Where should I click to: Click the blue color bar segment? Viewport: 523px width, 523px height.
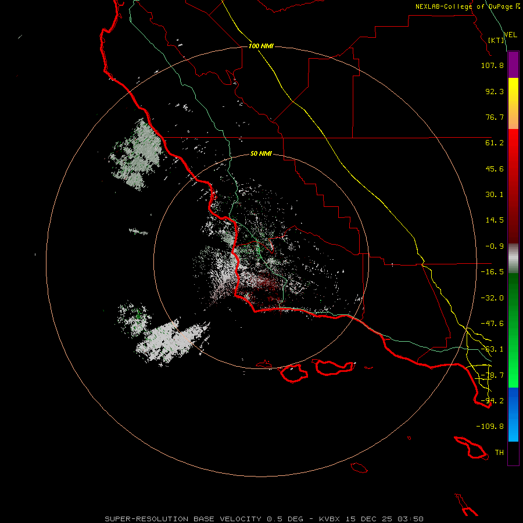[x=513, y=414]
